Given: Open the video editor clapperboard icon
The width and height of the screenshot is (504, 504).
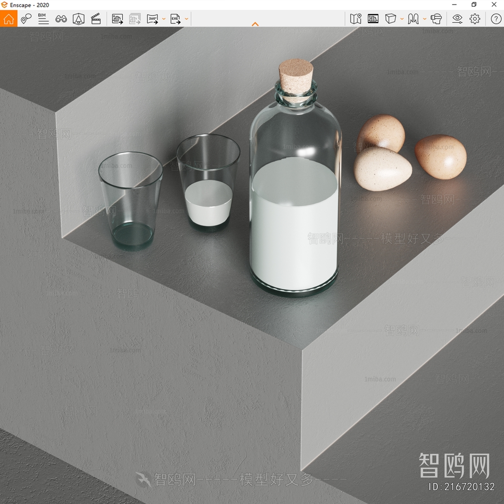Looking at the screenshot, I should (x=96, y=19).
